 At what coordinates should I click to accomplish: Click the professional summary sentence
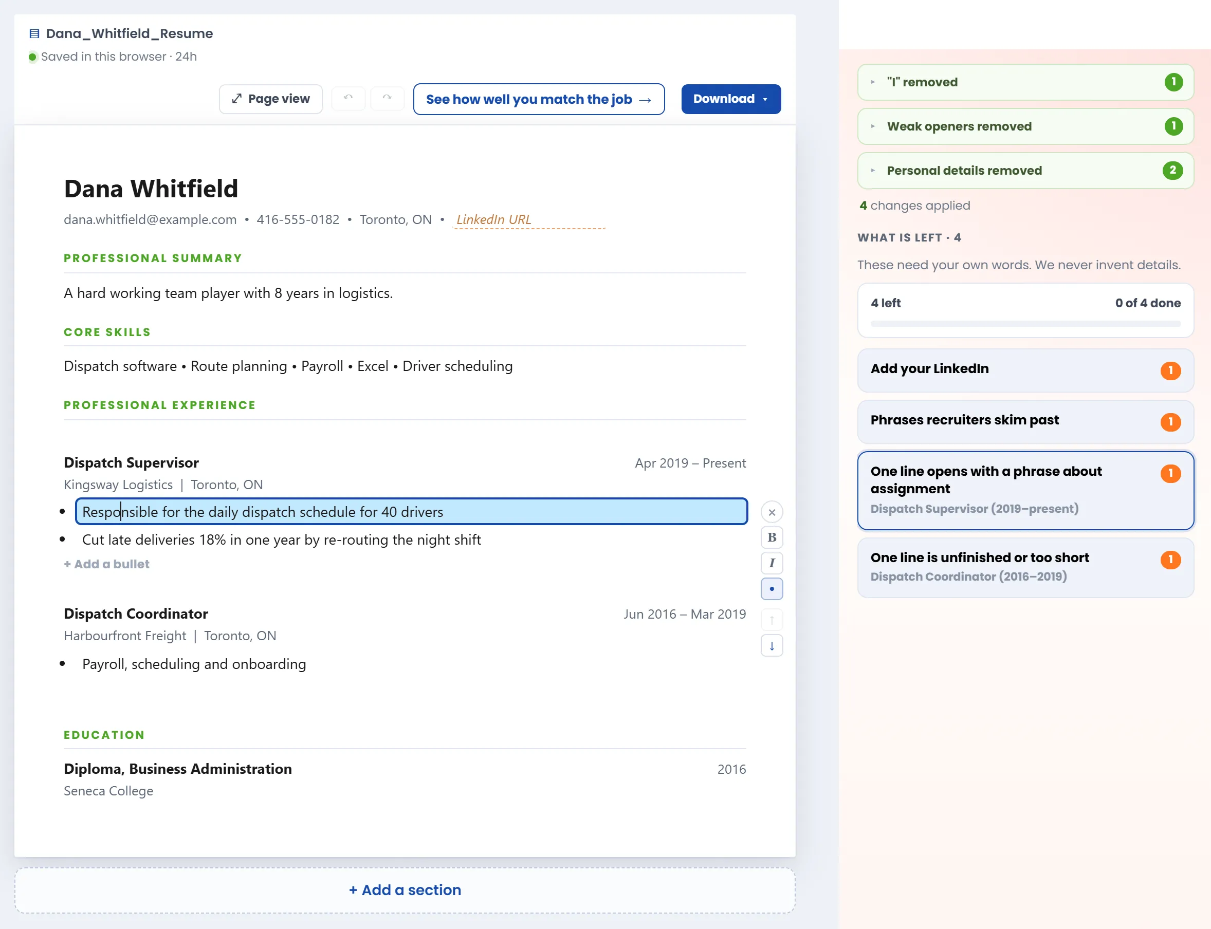pos(228,293)
